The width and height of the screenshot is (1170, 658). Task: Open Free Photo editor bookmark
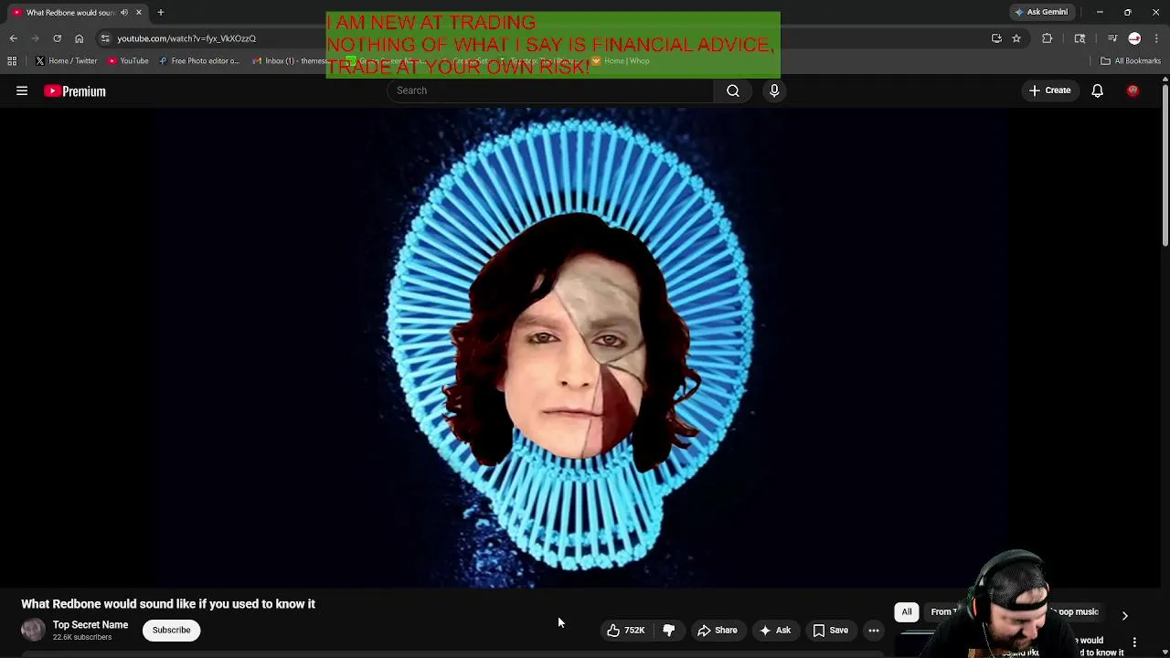coord(199,61)
